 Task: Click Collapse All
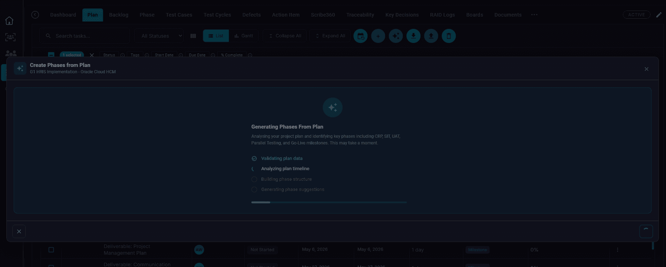point(285,36)
